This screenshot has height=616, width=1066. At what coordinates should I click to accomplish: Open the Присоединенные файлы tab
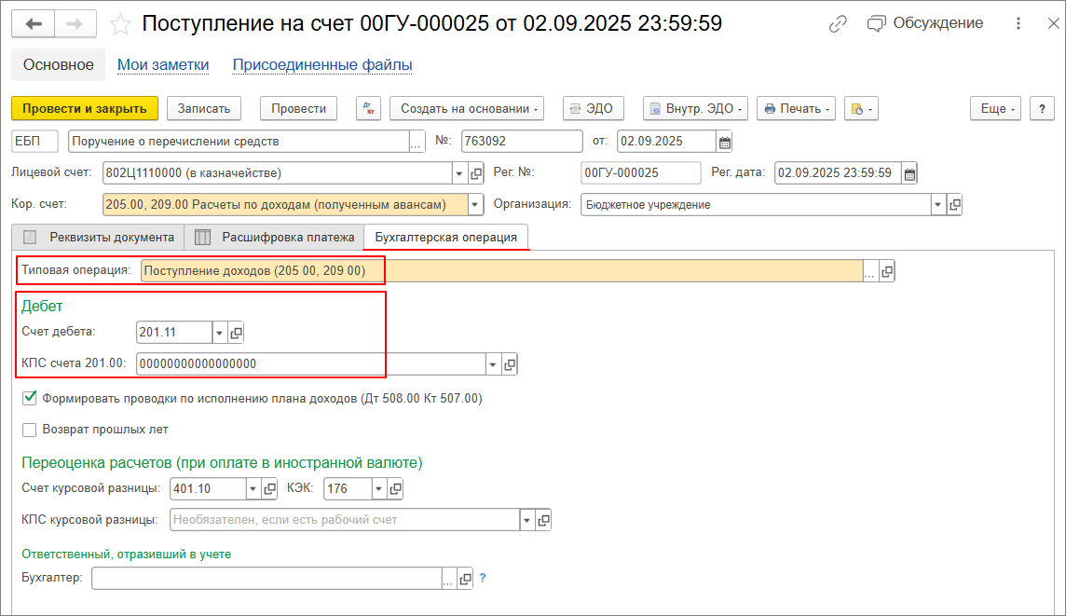[322, 65]
